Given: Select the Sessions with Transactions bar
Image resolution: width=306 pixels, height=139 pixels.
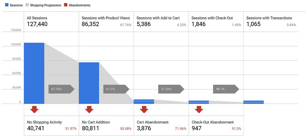Looking at the screenshot, I should click(254, 102).
